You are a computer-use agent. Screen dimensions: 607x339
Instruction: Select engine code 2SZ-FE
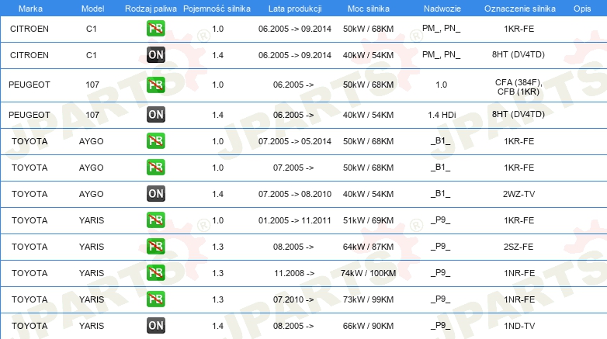point(519,247)
